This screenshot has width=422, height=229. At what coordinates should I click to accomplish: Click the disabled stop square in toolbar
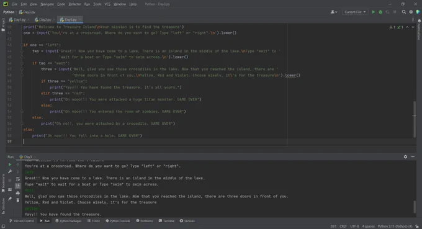[395, 12]
